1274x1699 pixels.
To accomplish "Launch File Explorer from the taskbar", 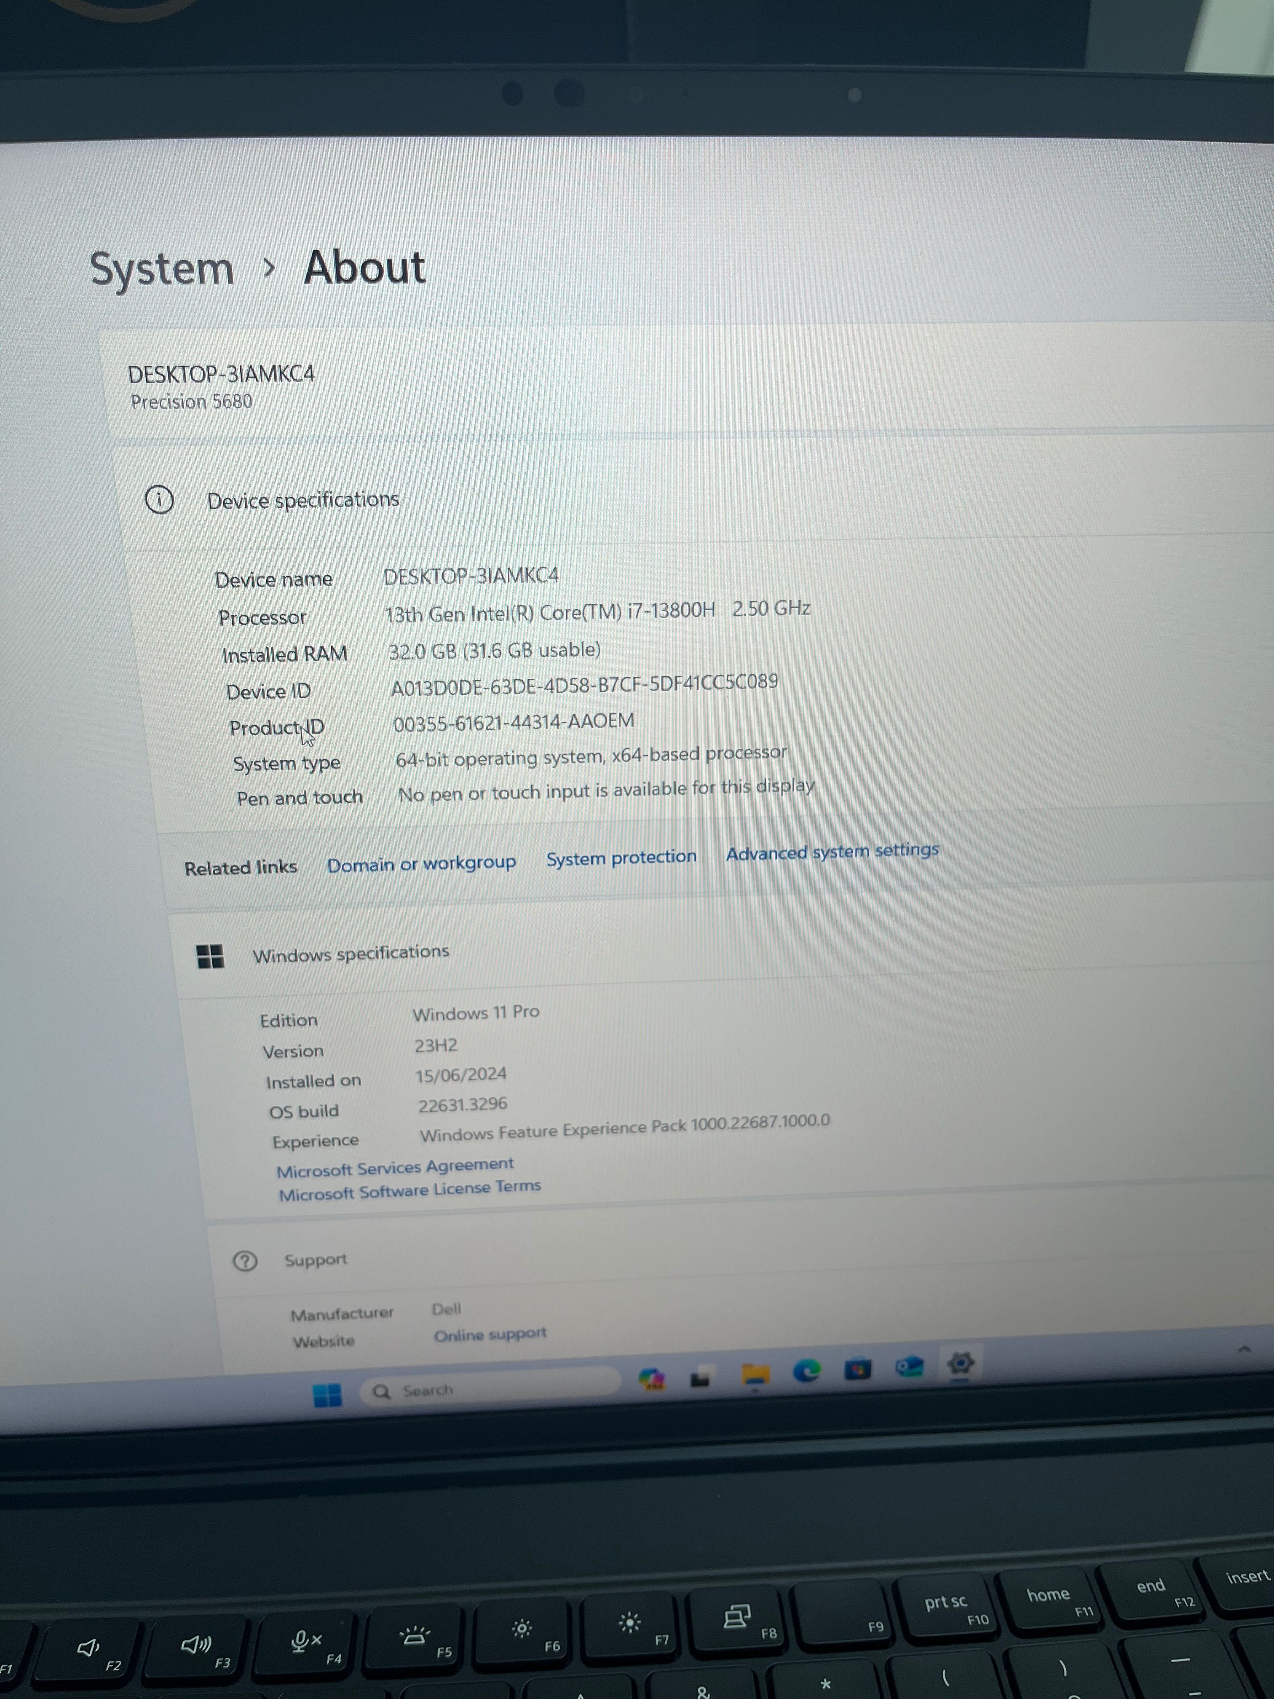I will pyautogui.click(x=756, y=1375).
